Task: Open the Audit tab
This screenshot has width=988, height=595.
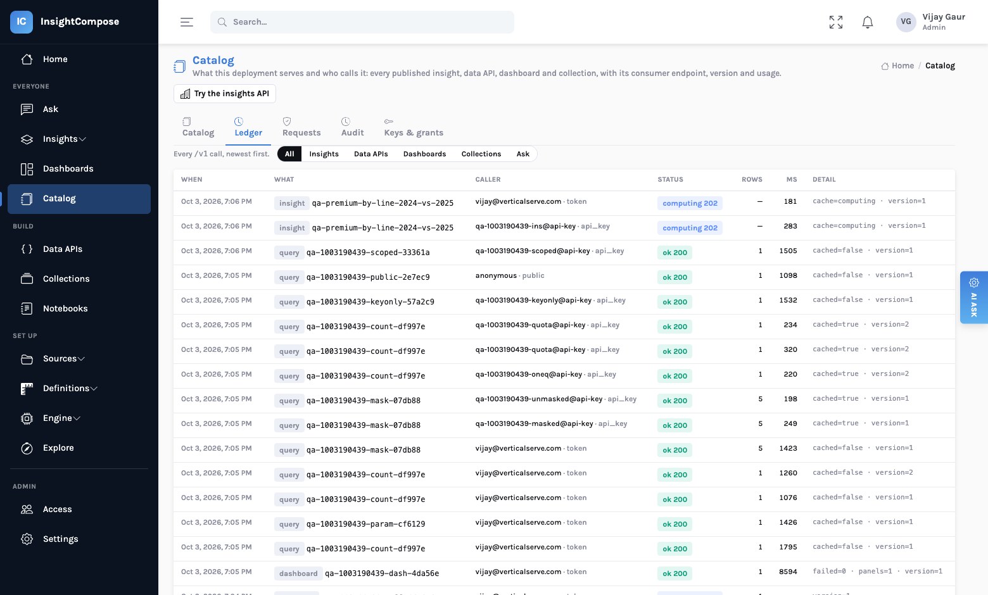Action: [352, 127]
